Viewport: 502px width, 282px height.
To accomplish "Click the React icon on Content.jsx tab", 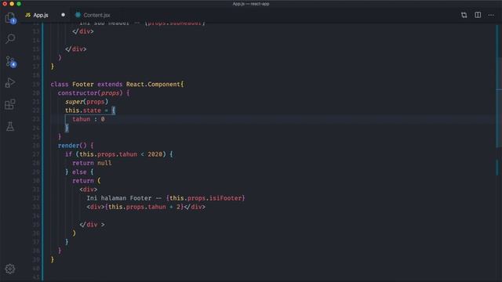I will point(78,15).
